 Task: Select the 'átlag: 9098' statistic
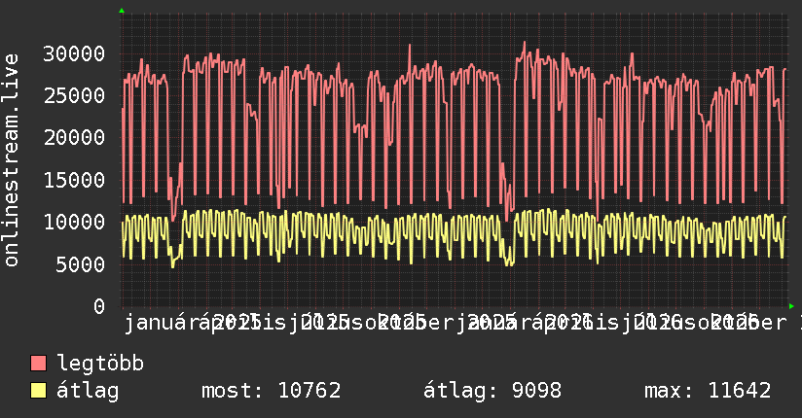tap(492, 391)
